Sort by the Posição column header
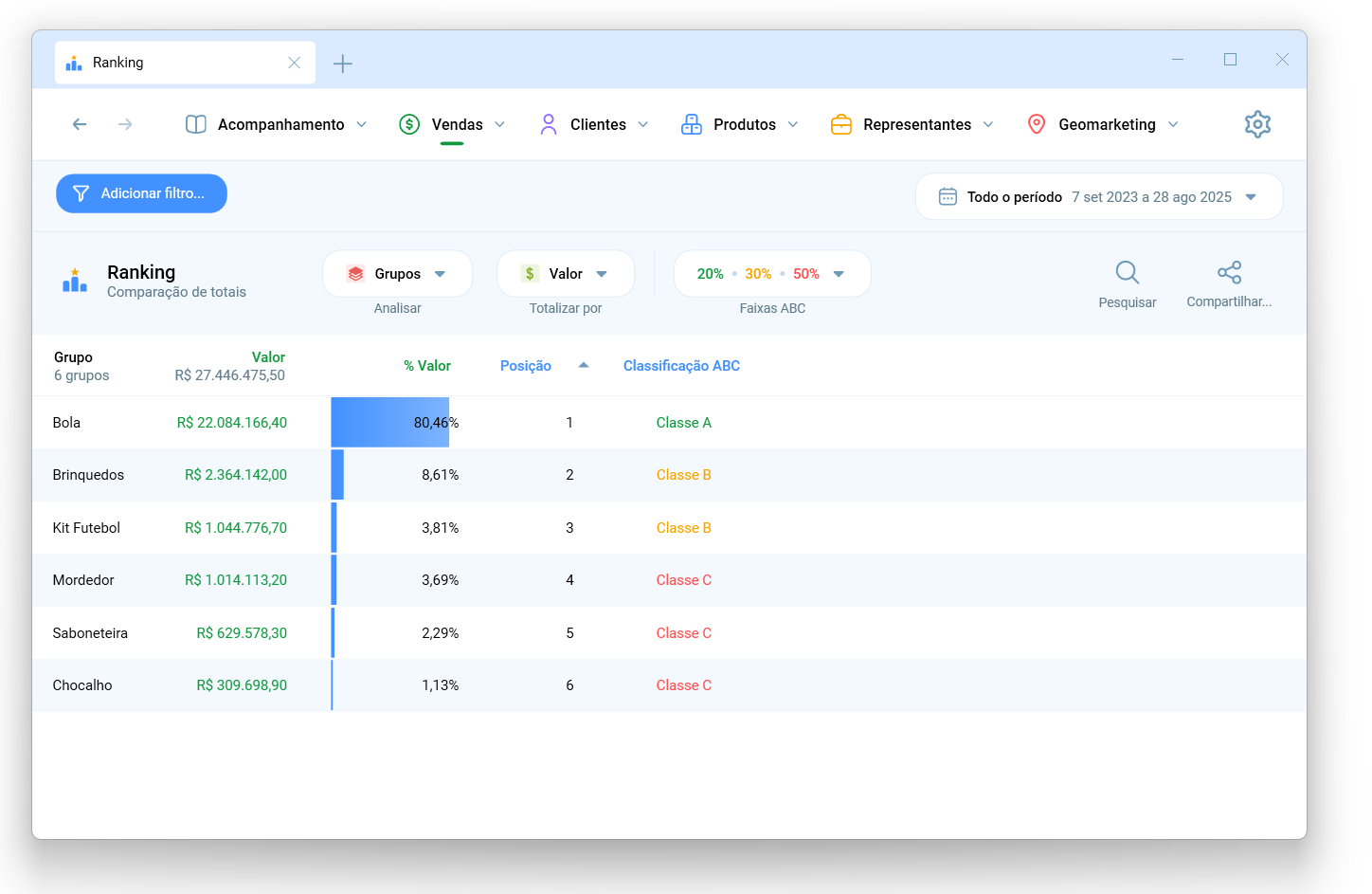The height and width of the screenshot is (894, 1372). pos(526,366)
